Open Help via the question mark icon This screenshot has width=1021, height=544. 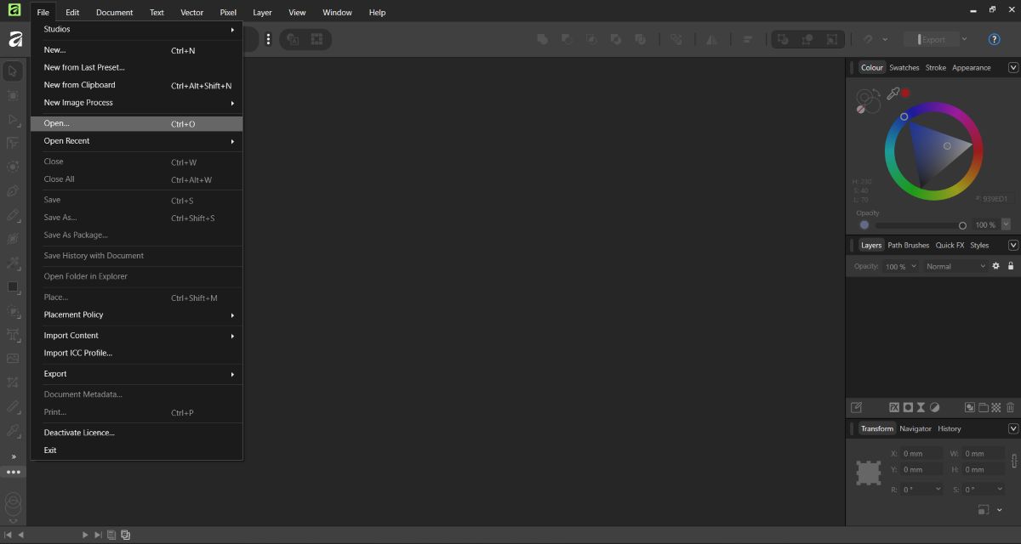click(993, 39)
